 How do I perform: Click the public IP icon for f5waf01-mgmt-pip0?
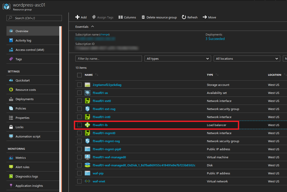click(88, 149)
